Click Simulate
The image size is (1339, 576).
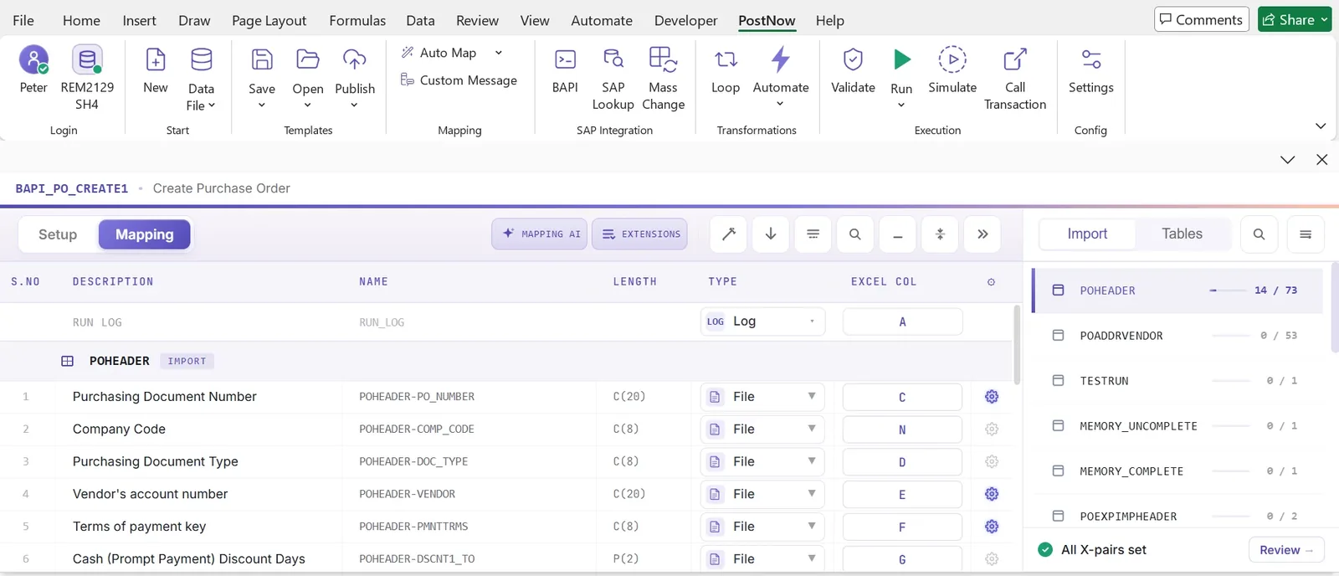[x=952, y=69]
